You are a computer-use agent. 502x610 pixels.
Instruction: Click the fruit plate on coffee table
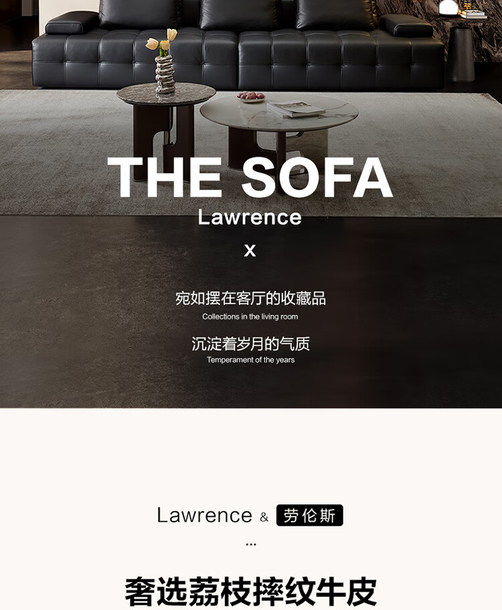[x=251, y=97]
